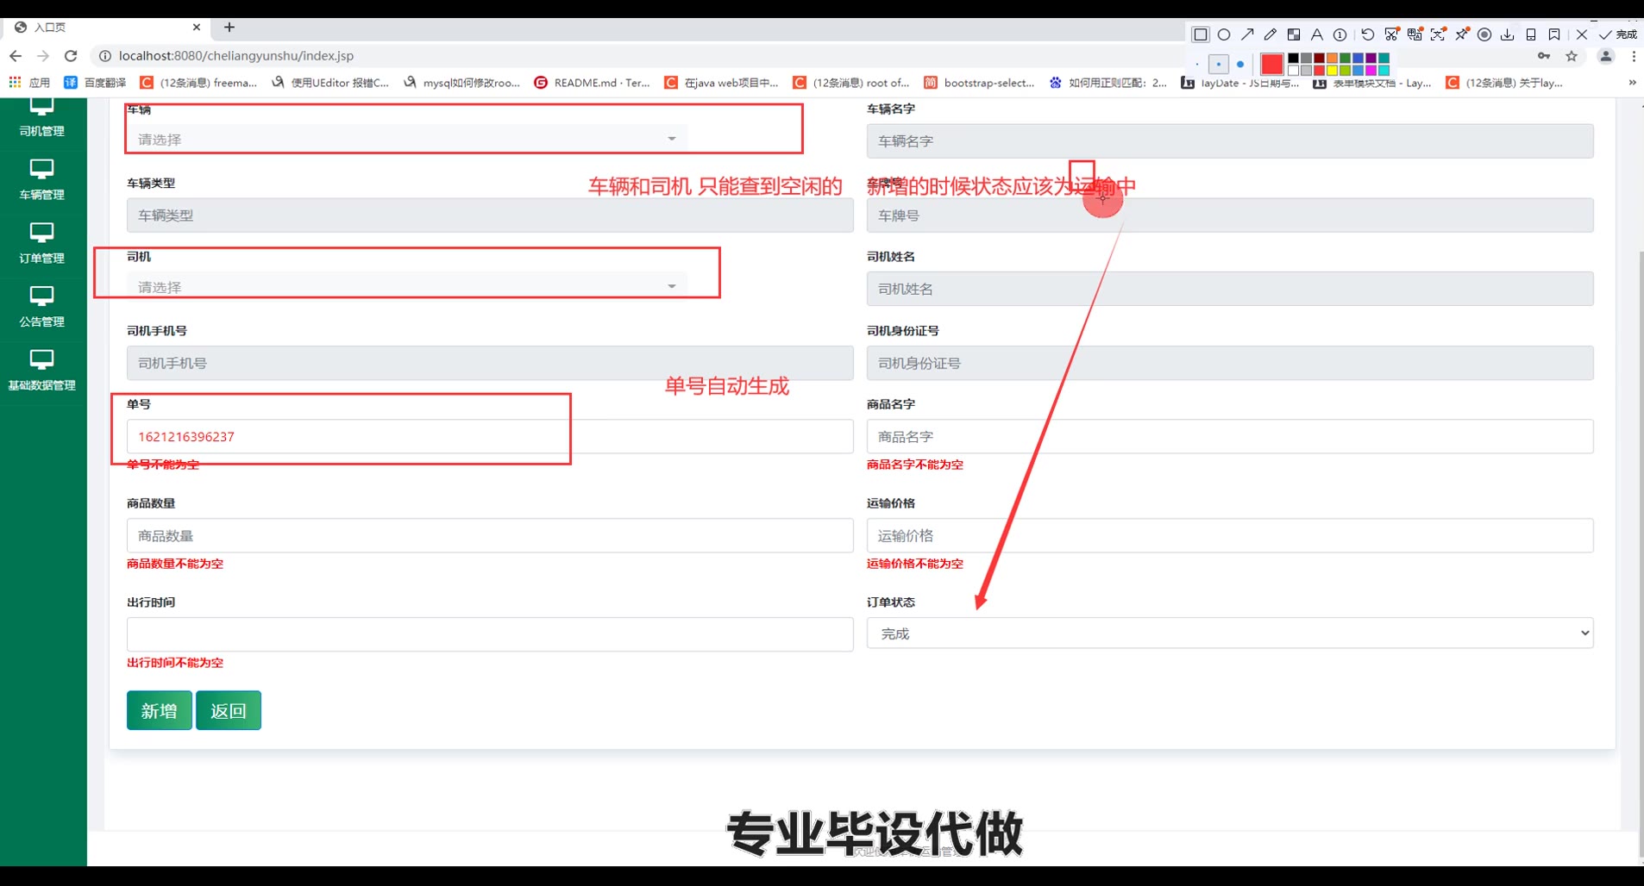
Task: Select the smallest brush size dot
Action: (1197, 64)
